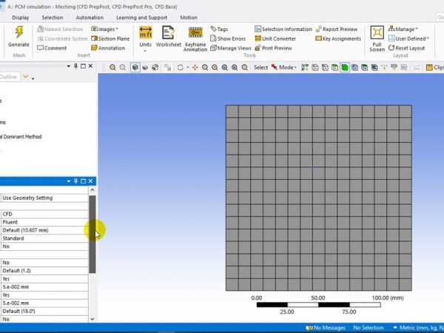Open the Outline panel options arrow
This screenshot has height=333, width=444.
[x=69, y=66]
